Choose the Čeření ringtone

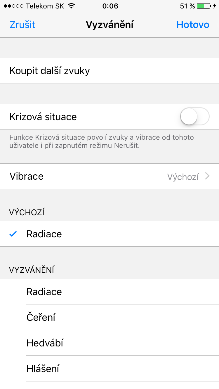tap(41, 318)
